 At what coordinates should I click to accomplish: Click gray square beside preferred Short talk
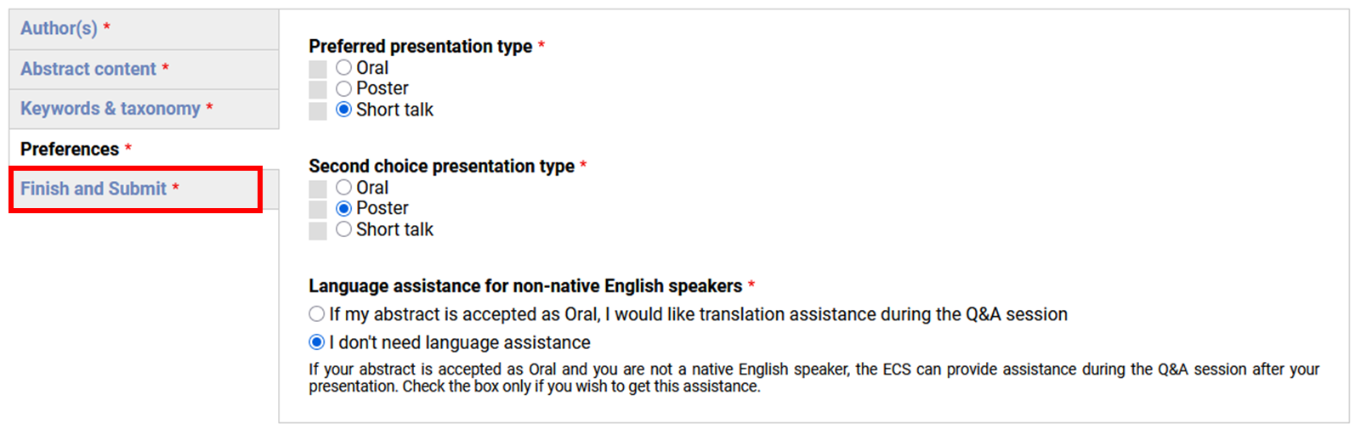(318, 110)
